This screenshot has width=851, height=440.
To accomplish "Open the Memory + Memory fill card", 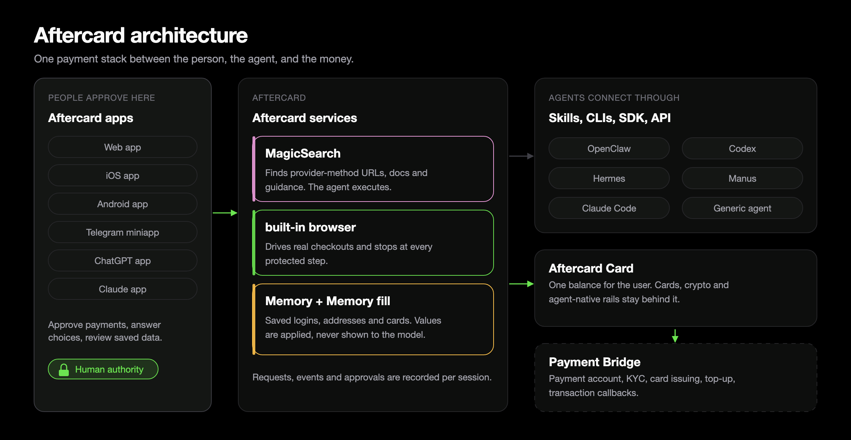I will [x=373, y=319].
